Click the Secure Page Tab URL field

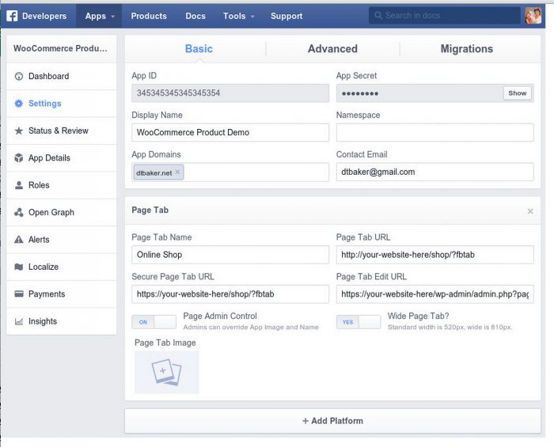coord(230,294)
